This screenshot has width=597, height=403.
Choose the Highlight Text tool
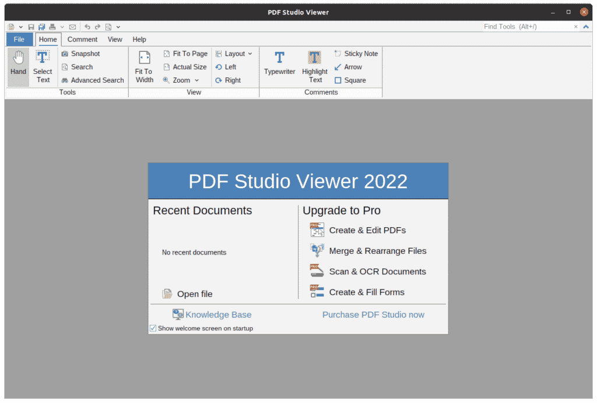coord(315,67)
